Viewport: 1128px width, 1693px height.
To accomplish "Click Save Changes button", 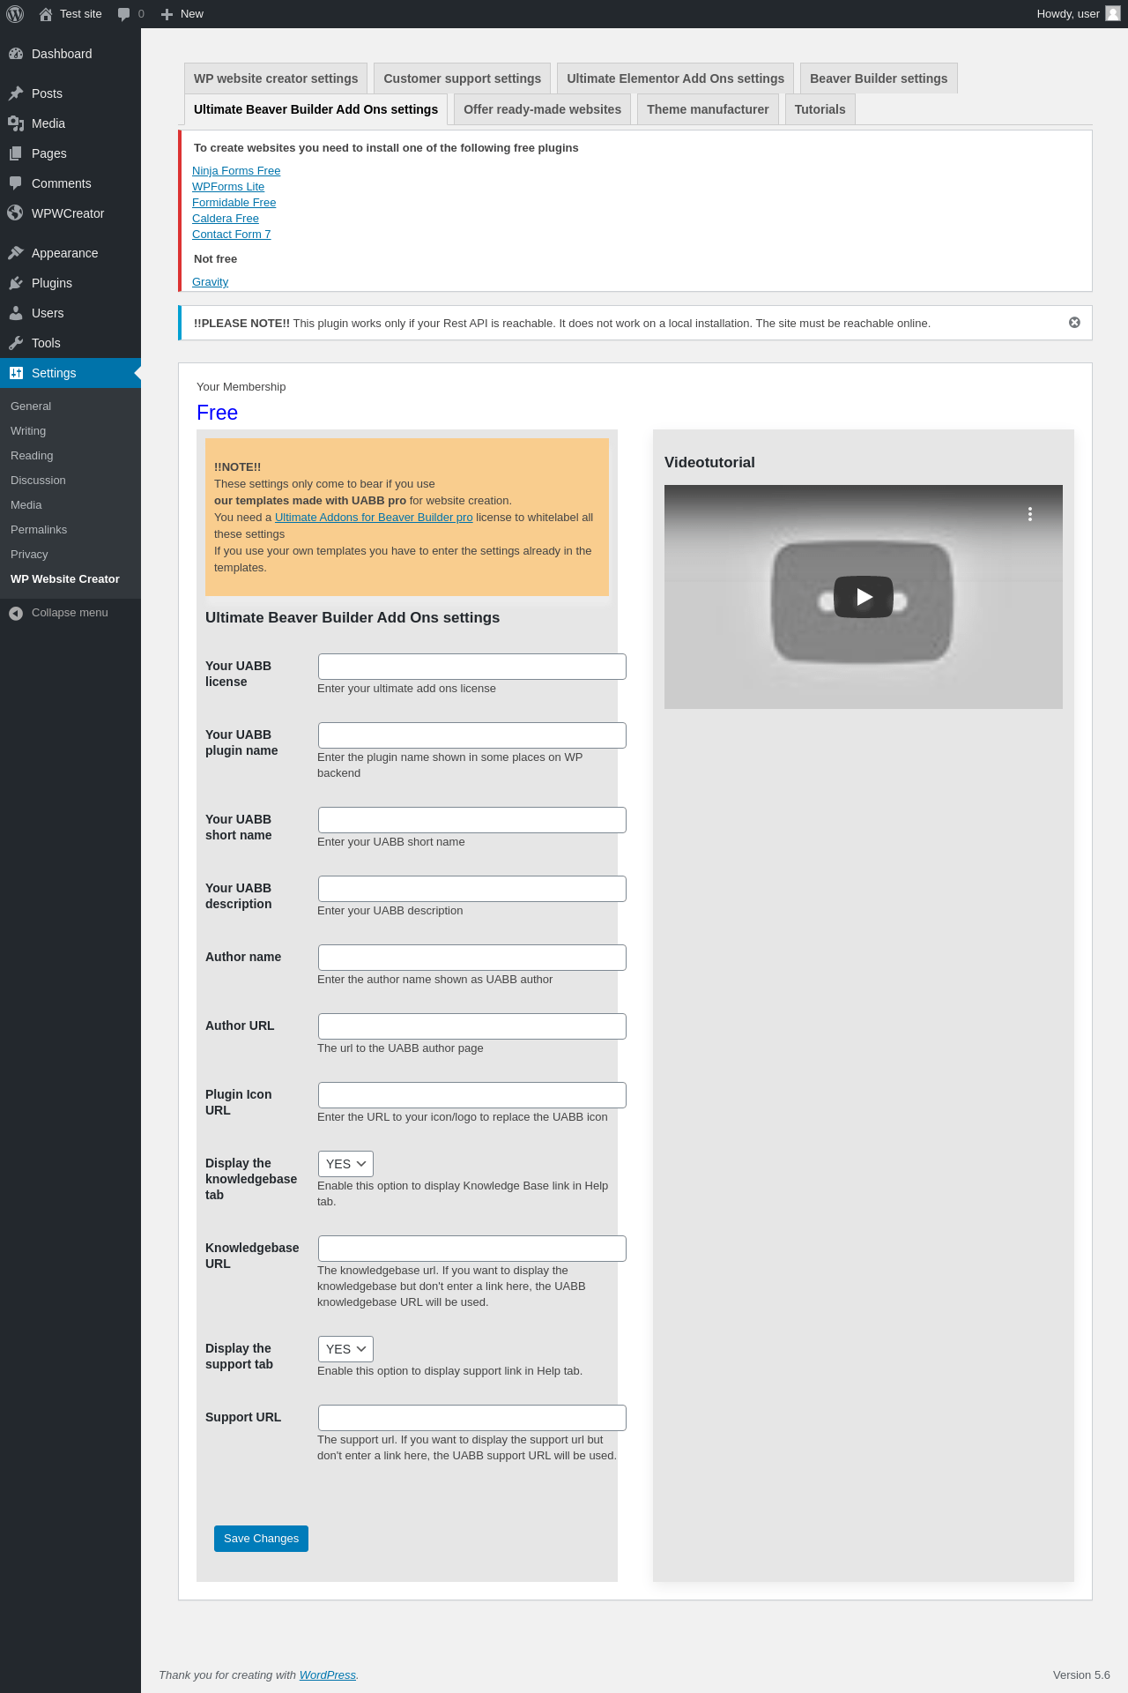I will click(x=261, y=1539).
